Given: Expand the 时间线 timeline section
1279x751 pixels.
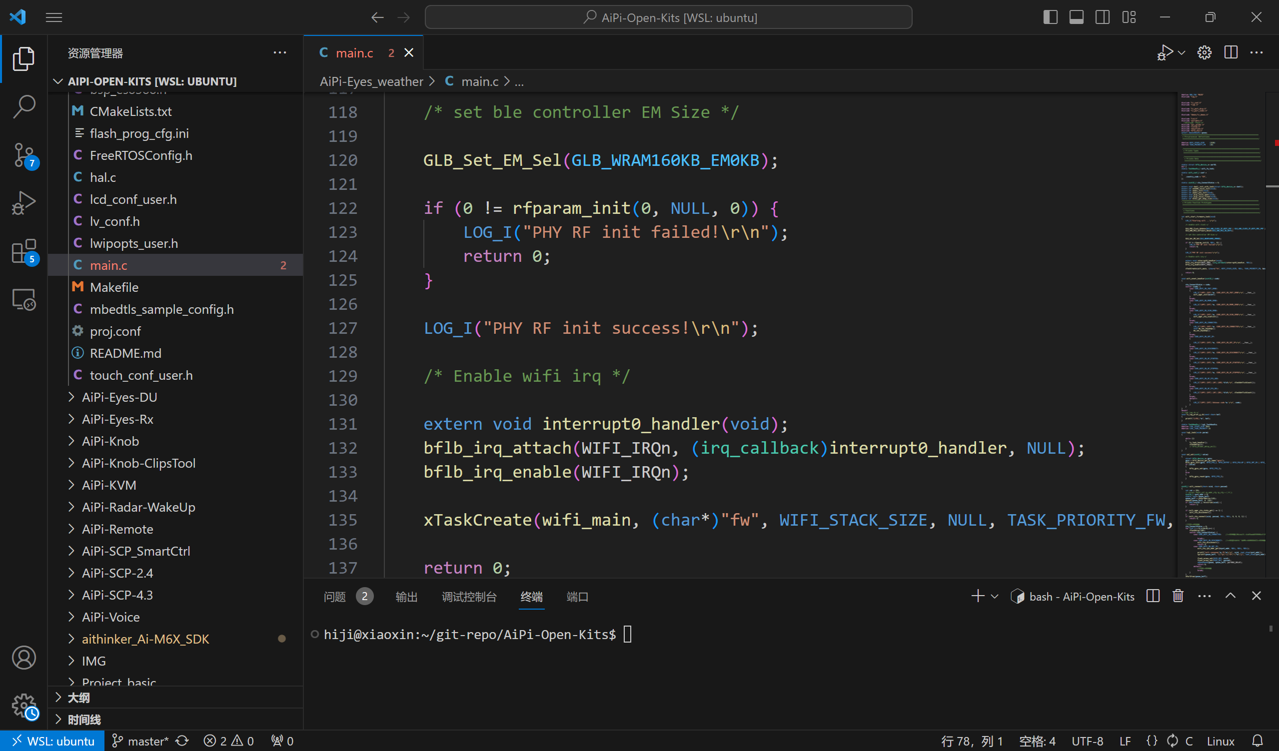Looking at the screenshot, I should click(175, 720).
